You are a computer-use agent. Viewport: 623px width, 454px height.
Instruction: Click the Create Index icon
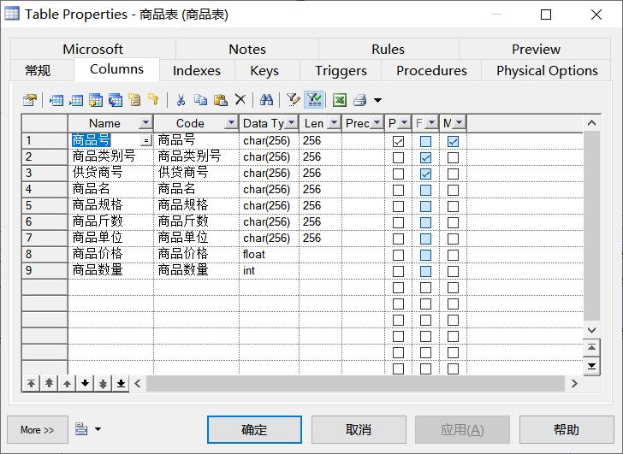pyautogui.click(x=134, y=100)
